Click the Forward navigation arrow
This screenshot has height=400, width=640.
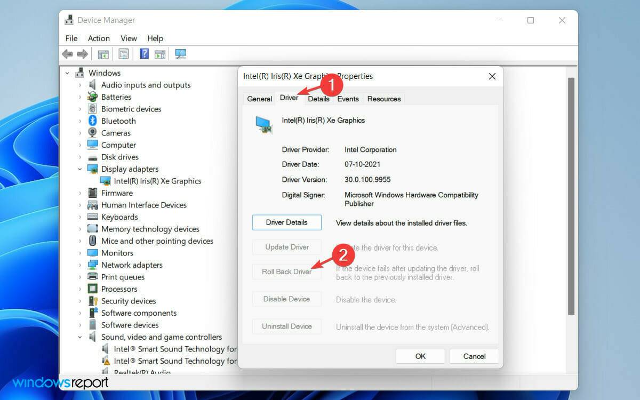tap(83, 53)
